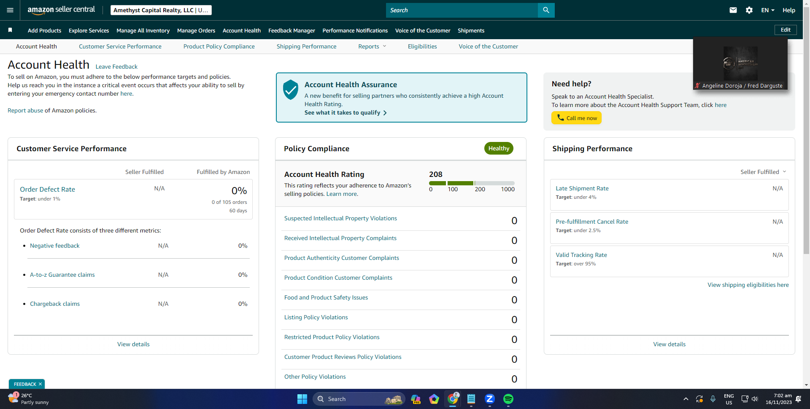Open the Chargeback claims link
Viewport: 810px width, 409px height.
point(55,304)
